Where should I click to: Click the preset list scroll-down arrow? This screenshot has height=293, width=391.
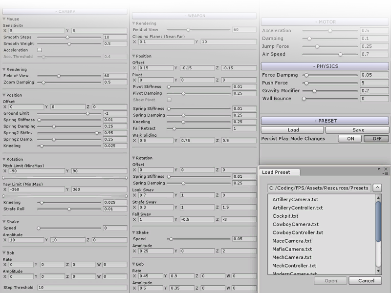click(378, 271)
